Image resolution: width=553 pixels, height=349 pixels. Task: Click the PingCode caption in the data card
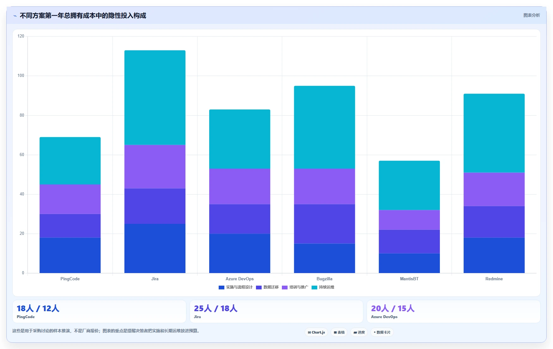[x=26, y=317]
